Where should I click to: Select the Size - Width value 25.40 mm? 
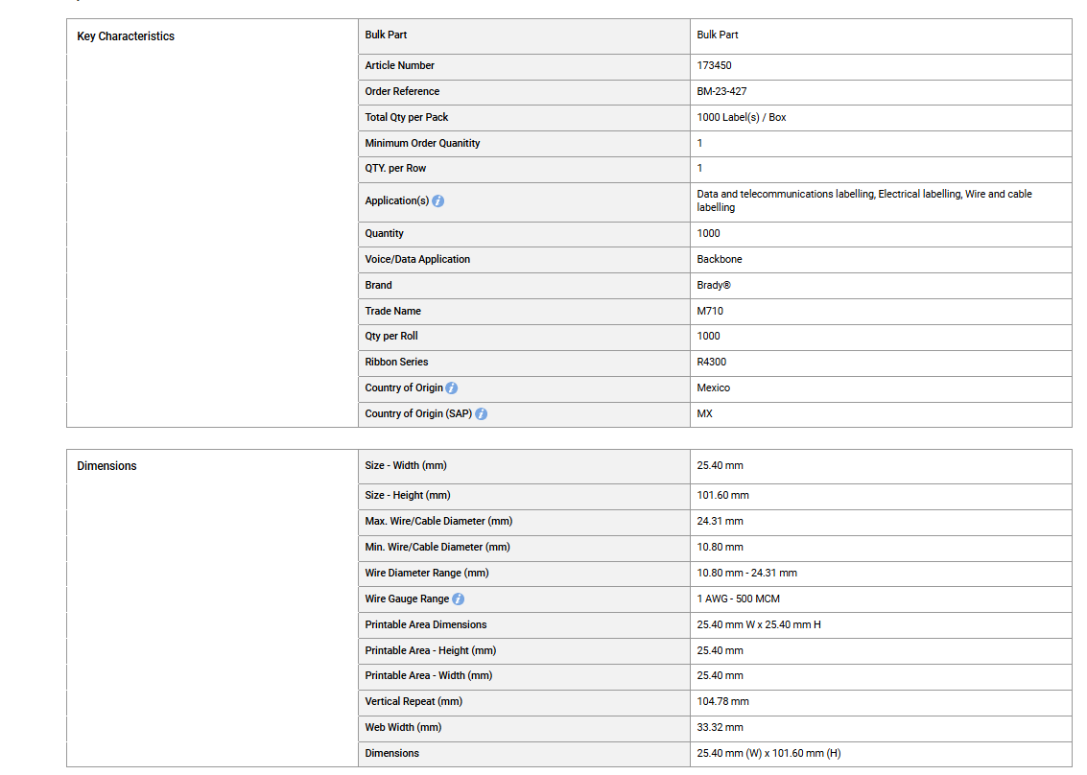tap(720, 466)
